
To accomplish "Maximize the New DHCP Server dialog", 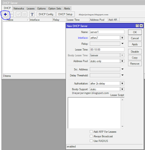I will coord(137,26).
